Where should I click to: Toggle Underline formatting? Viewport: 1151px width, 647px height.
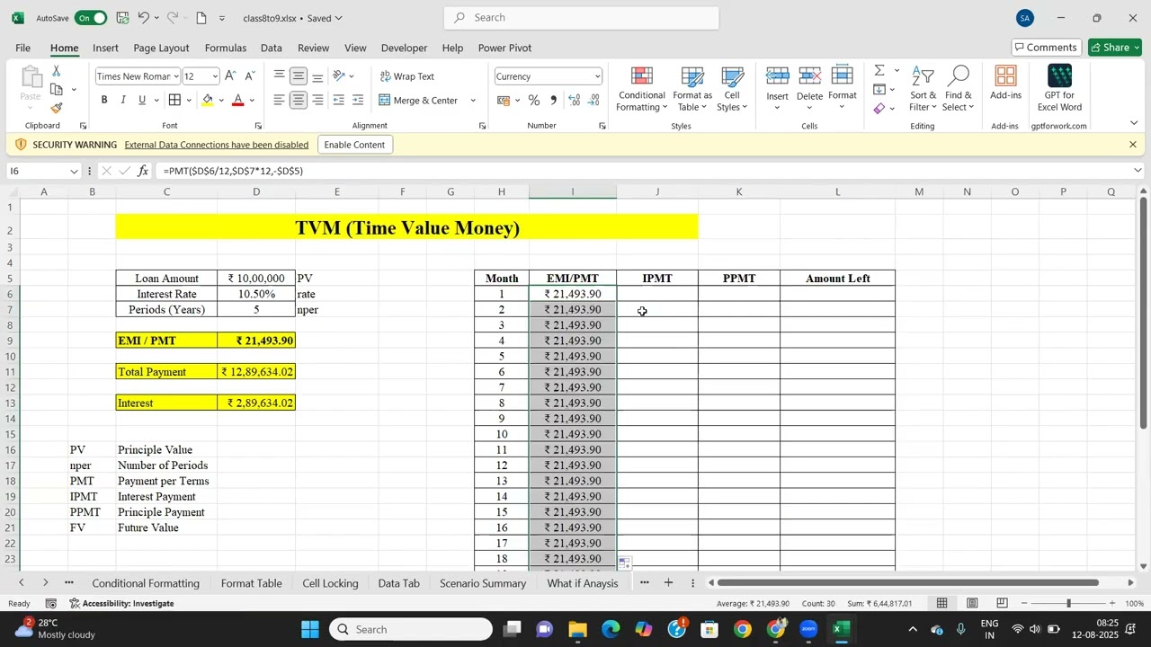[142, 100]
